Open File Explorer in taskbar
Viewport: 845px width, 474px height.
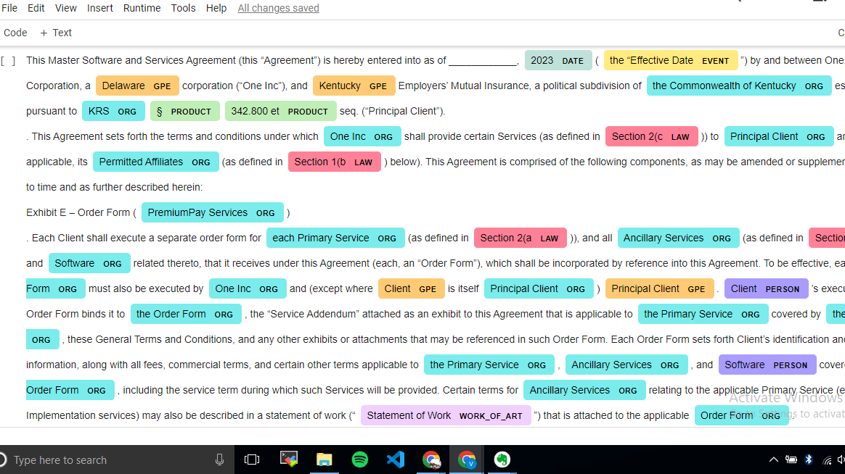tap(324, 460)
